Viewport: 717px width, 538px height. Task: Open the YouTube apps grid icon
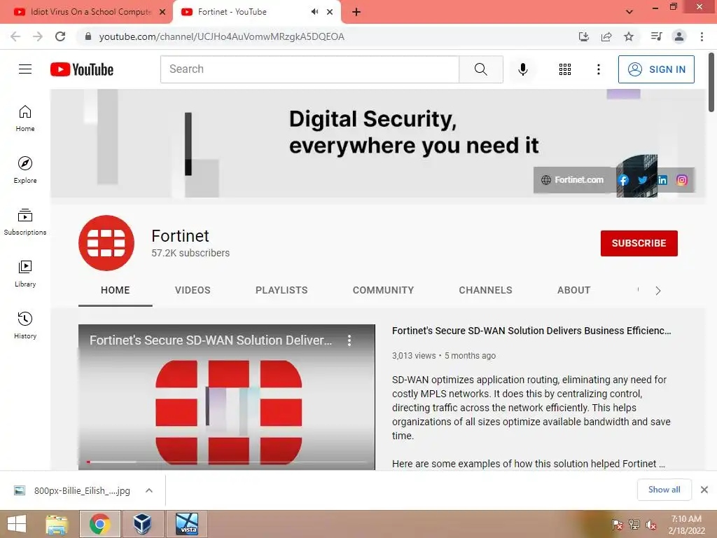565,69
